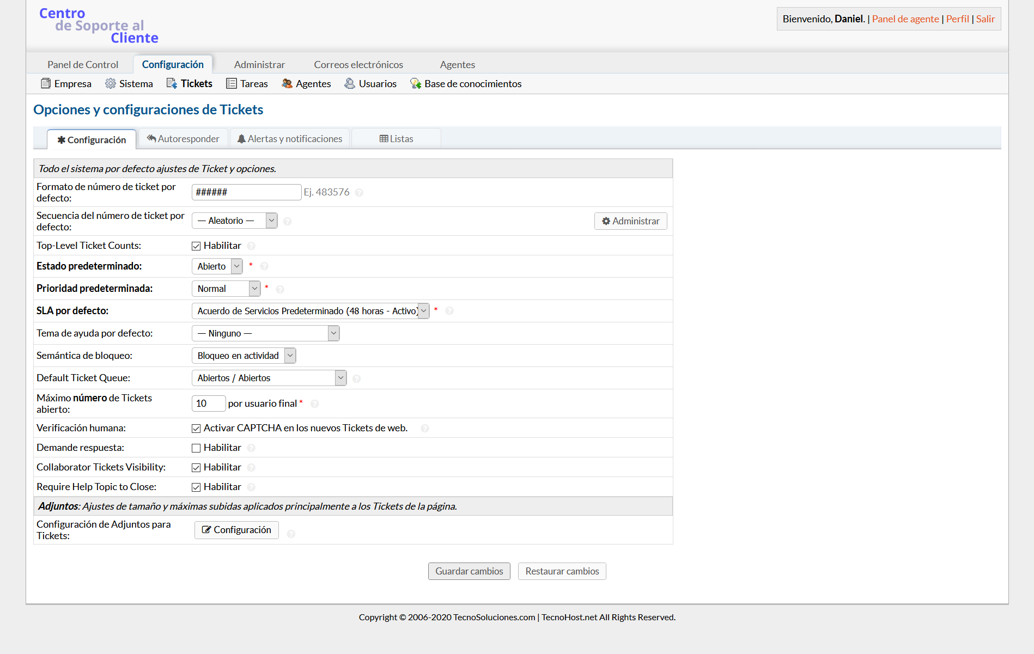
Task: Click the Administrar sequence button
Action: coord(630,221)
